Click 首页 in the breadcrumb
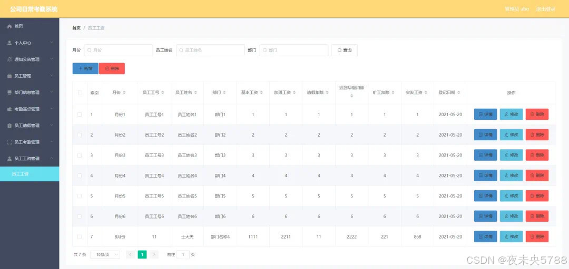Screen dimensions: 569x269 (76, 28)
